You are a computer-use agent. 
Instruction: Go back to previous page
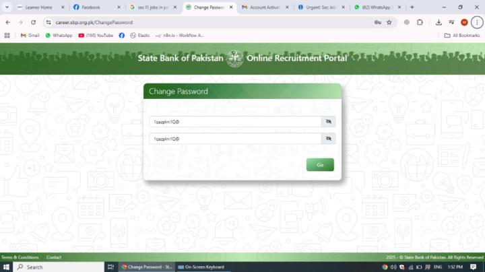coord(7,22)
